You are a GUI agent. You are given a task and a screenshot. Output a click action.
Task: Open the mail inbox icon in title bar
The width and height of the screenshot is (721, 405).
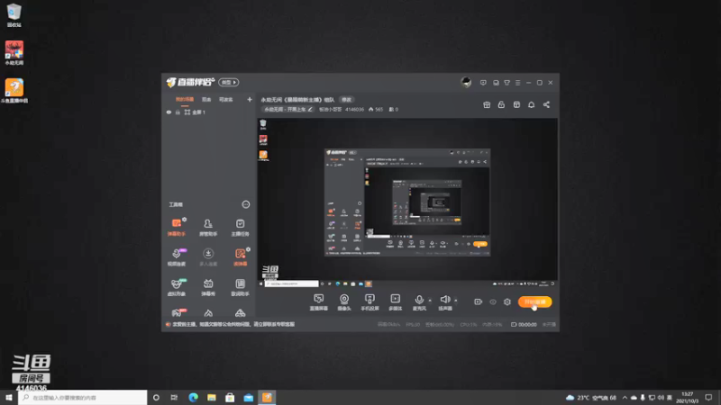point(496,83)
